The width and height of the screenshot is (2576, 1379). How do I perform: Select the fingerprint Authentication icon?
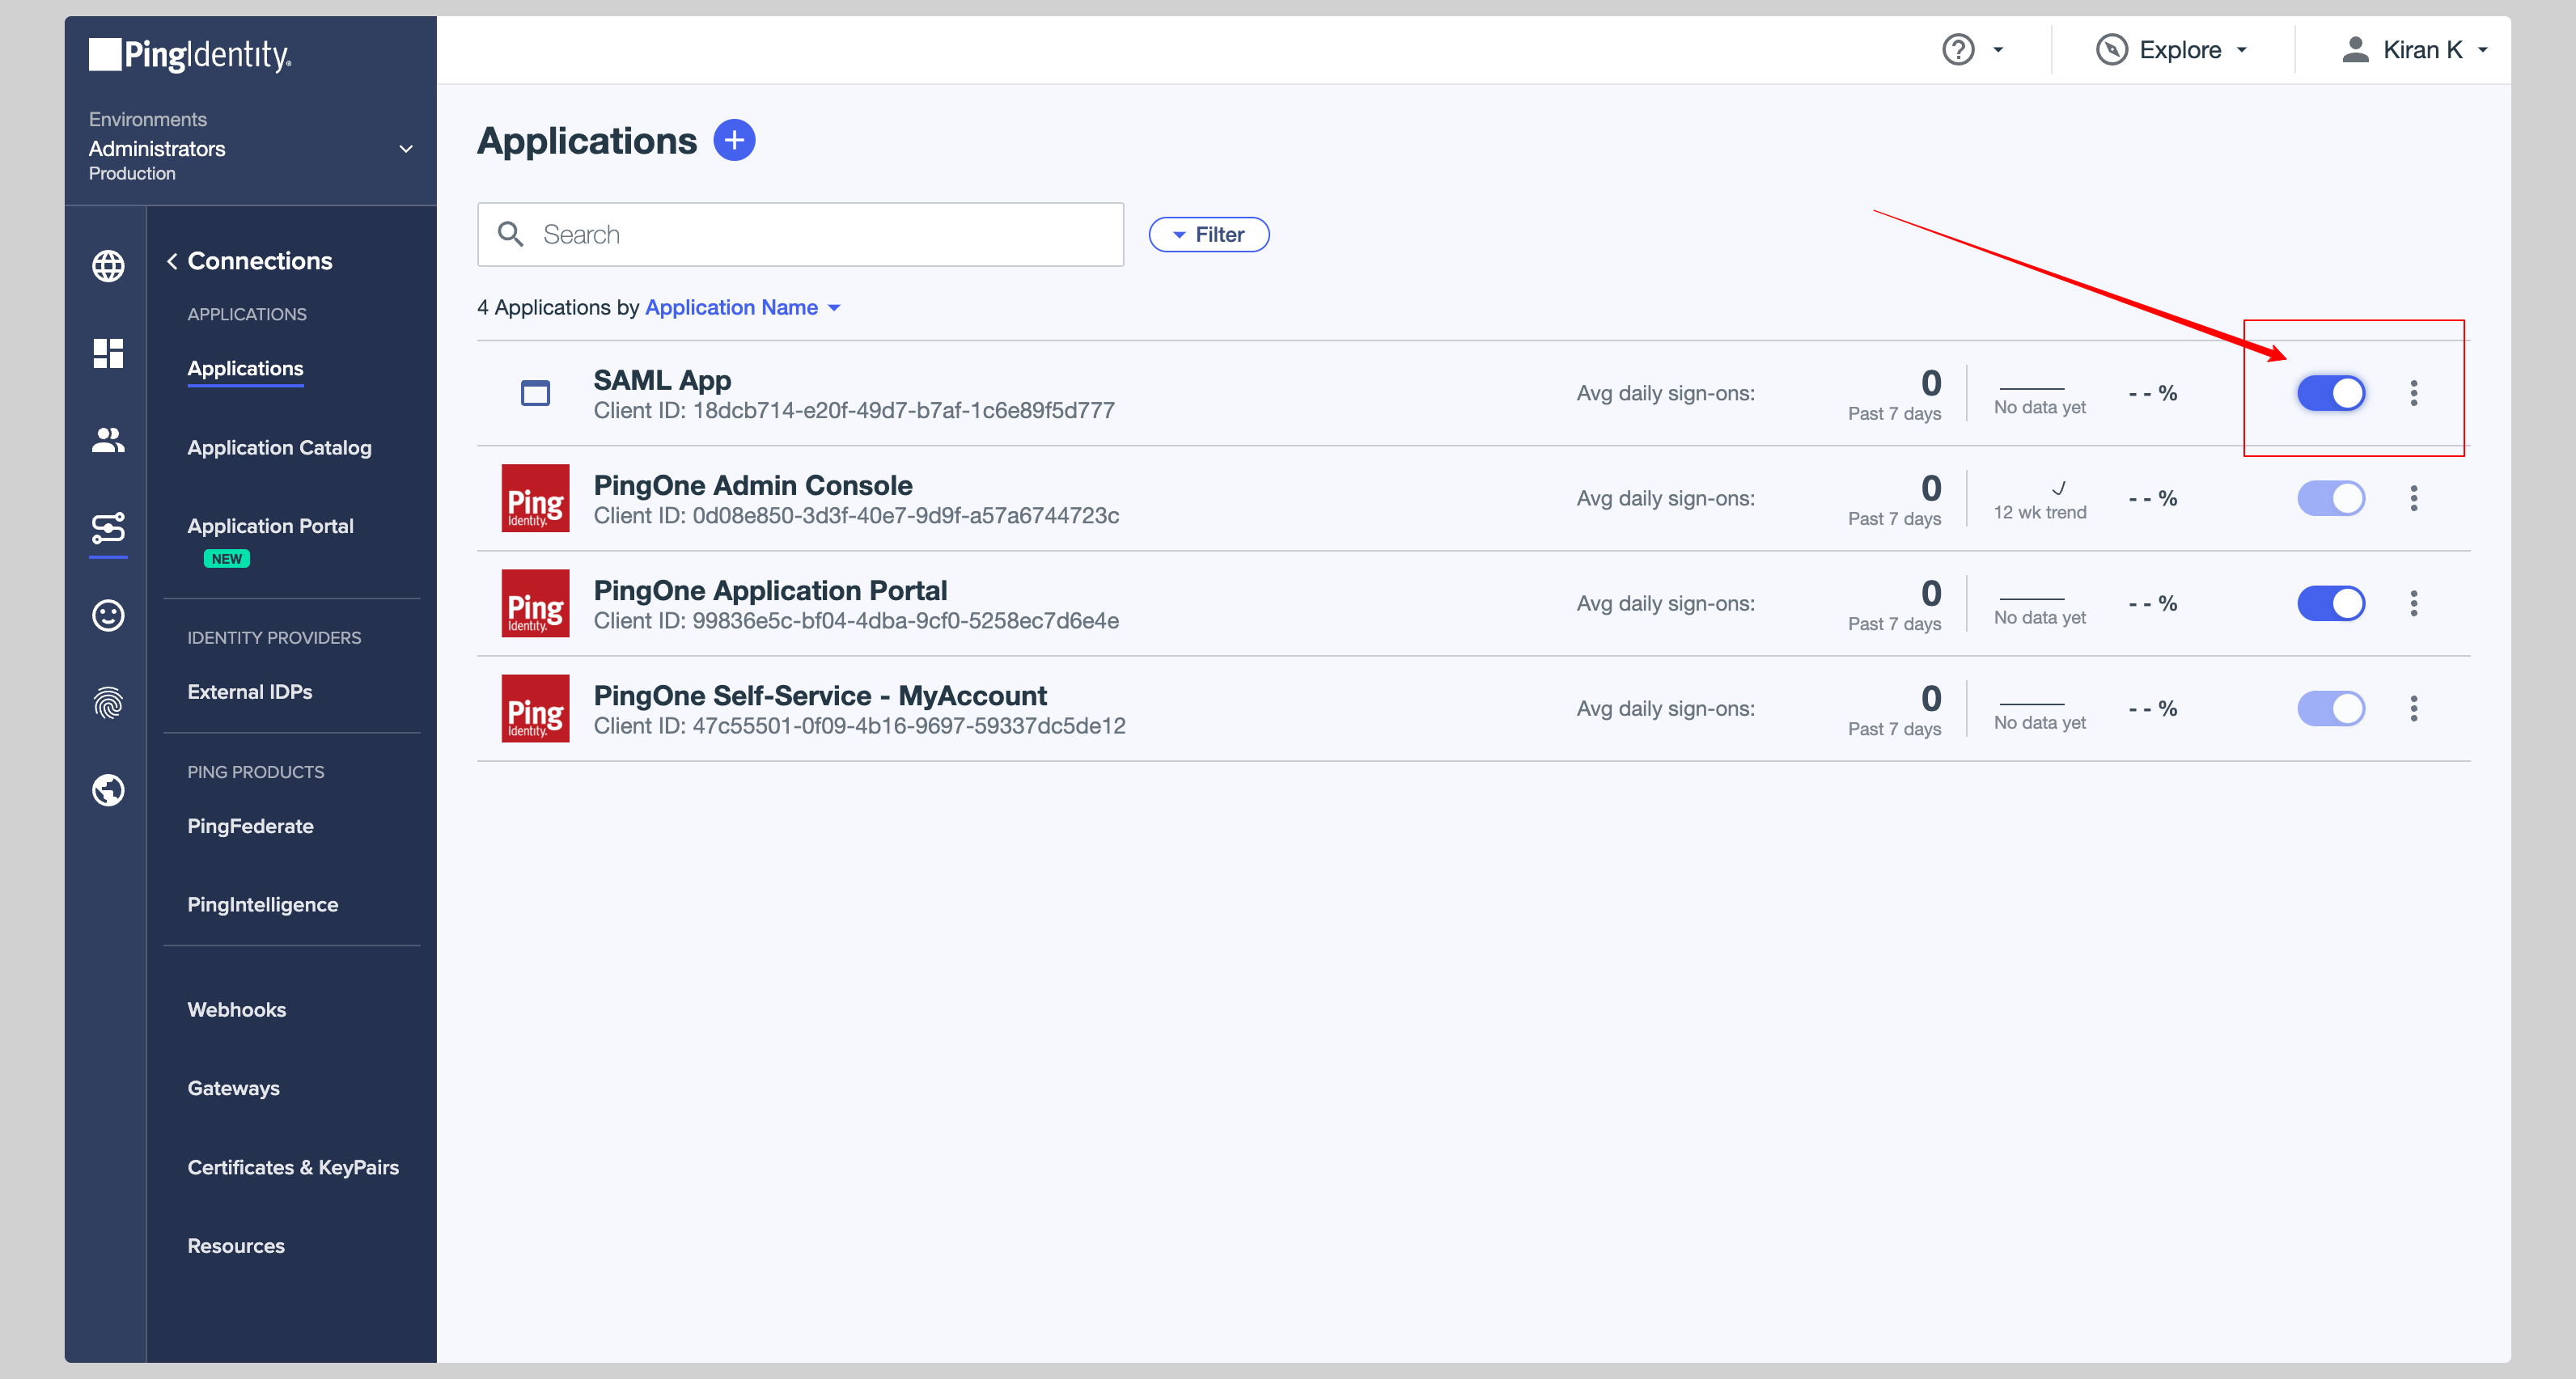[x=107, y=703]
